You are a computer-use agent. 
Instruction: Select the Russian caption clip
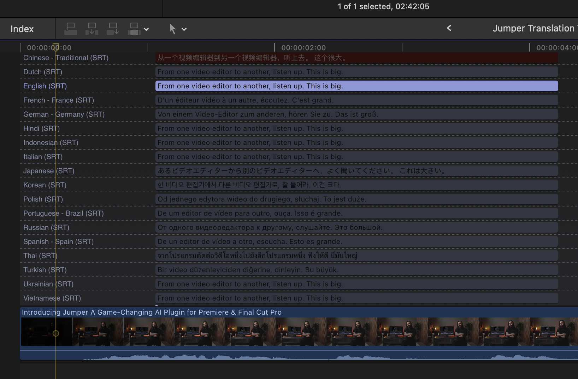click(x=356, y=227)
